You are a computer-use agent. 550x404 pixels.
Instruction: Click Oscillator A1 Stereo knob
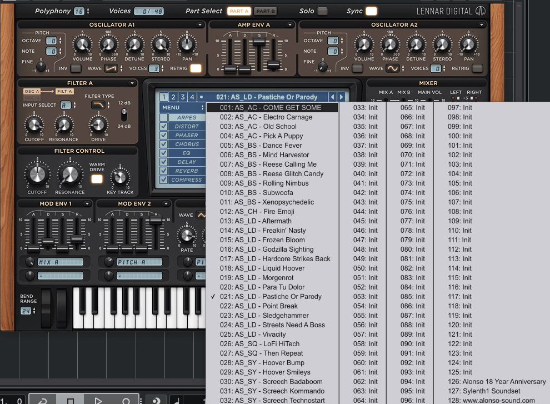pos(161,44)
